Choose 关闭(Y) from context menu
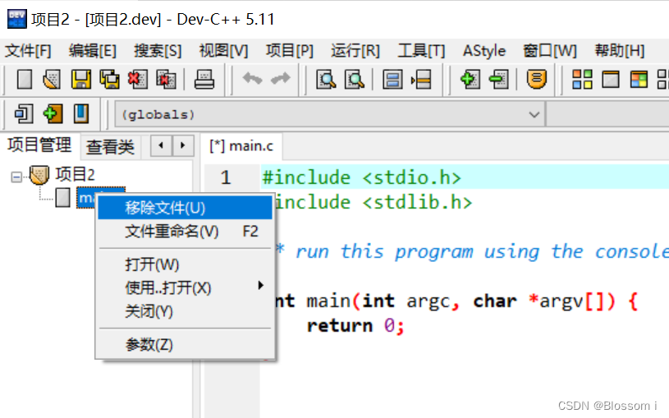 tap(185, 311)
